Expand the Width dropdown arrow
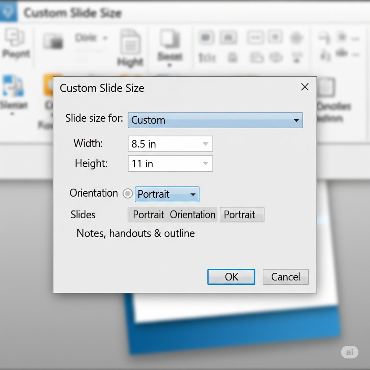Image resolution: width=370 pixels, height=370 pixels. point(205,144)
